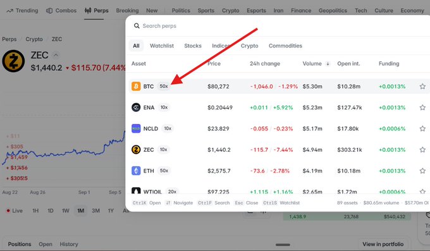Select the All filter tab
Image resolution: width=430 pixels, height=251 pixels.
(137, 46)
